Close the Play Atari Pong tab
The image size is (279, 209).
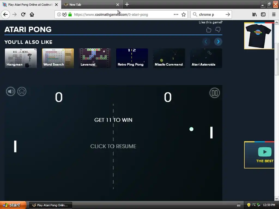[56, 5]
